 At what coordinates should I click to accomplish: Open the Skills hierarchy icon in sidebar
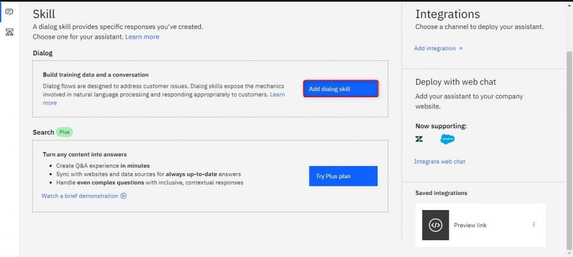click(x=10, y=32)
